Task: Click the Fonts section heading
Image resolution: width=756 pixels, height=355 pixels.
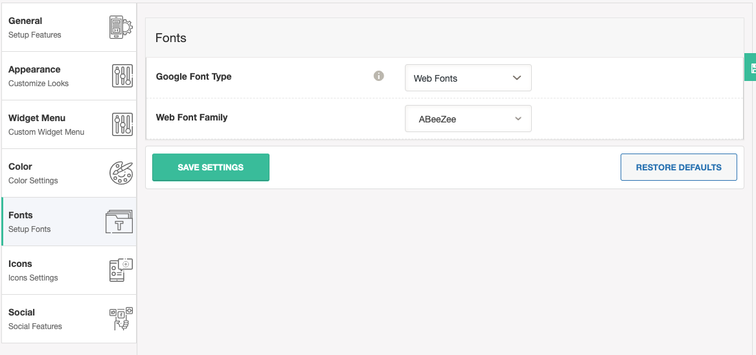Action: (x=171, y=38)
